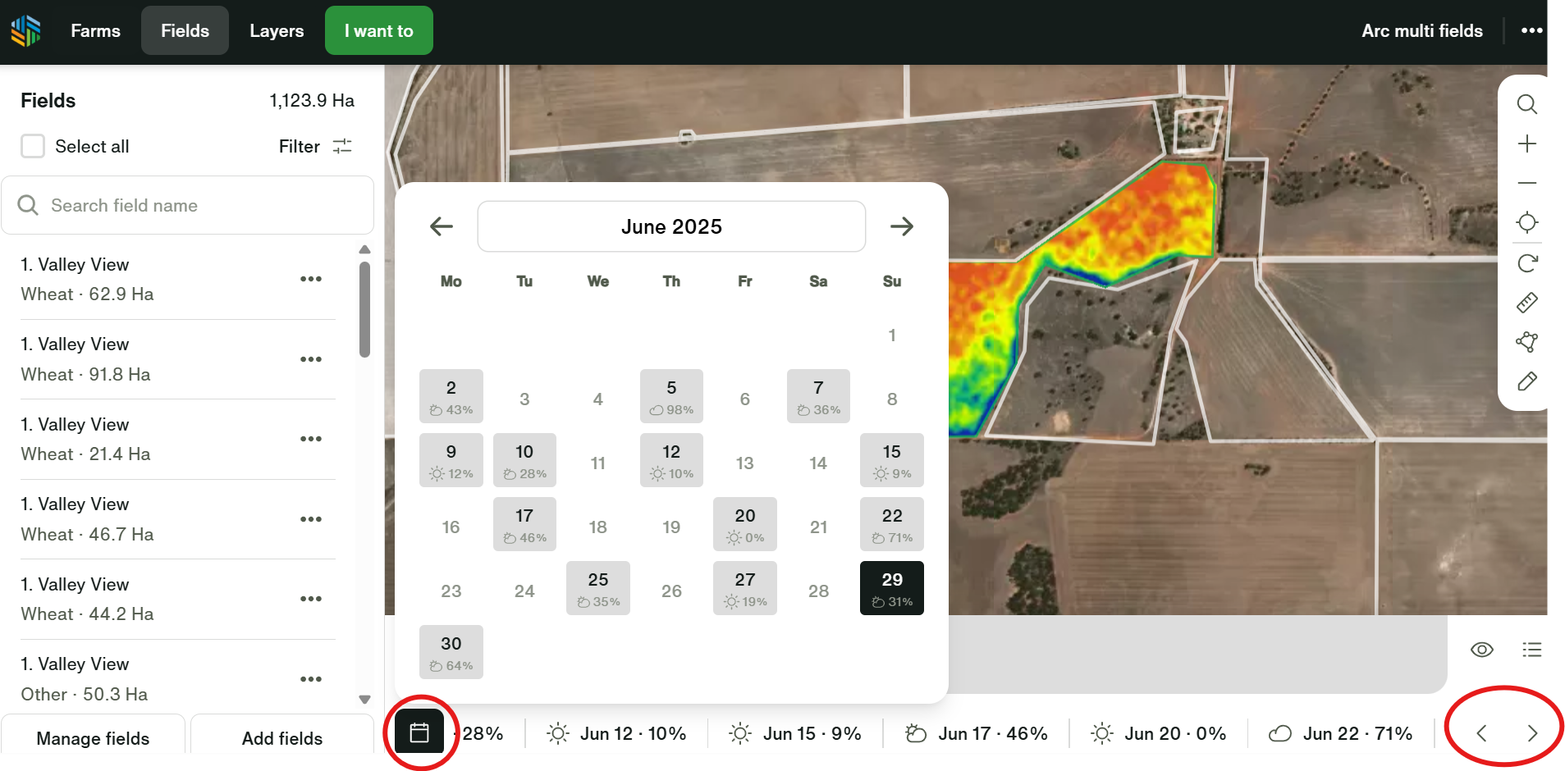Center map on my location
Screen dimensions: 1565x771
point(1526,222)
